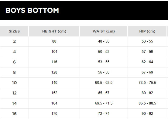Select the SIZES column header
168x120 pixels.
(14, 31)
